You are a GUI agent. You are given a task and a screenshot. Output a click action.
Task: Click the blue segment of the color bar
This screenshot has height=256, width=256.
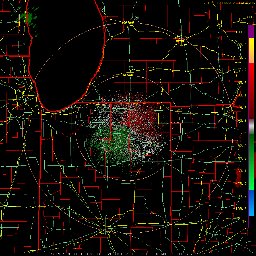(251, 203)
